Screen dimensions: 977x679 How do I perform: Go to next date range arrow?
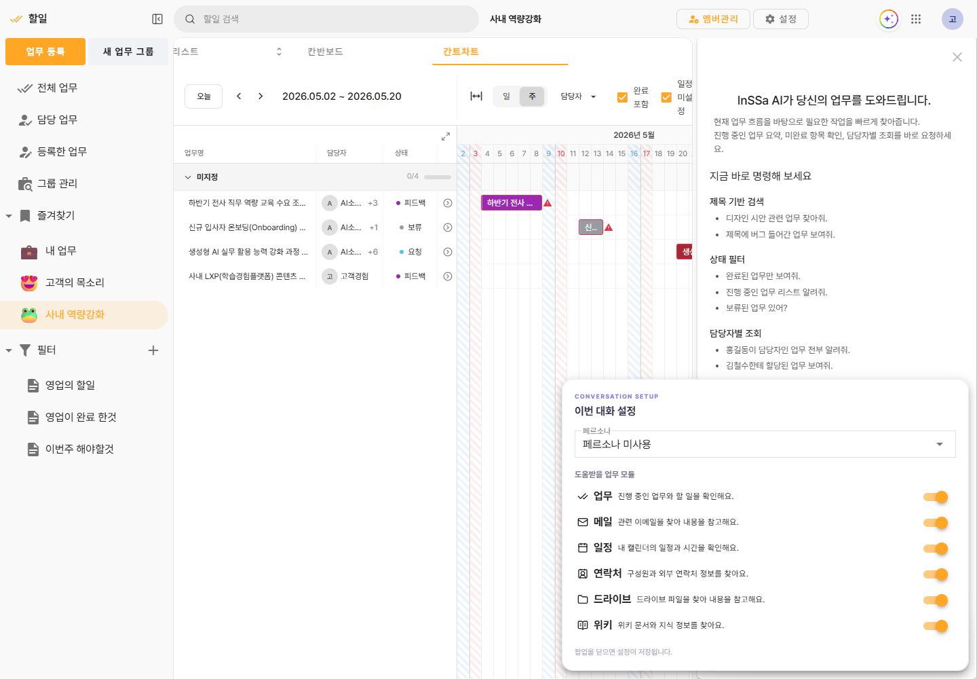[261, 96]
